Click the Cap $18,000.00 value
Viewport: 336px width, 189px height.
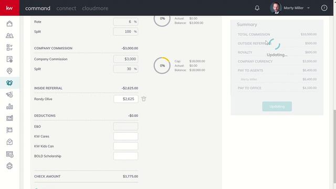click(x=197, y=61)
